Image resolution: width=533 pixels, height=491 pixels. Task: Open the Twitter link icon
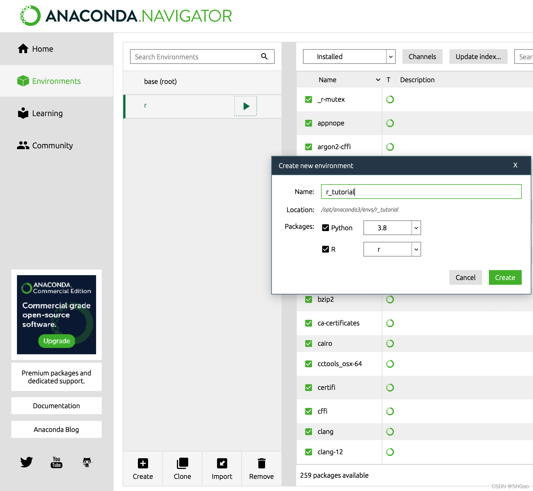click(x=27, y=462)
